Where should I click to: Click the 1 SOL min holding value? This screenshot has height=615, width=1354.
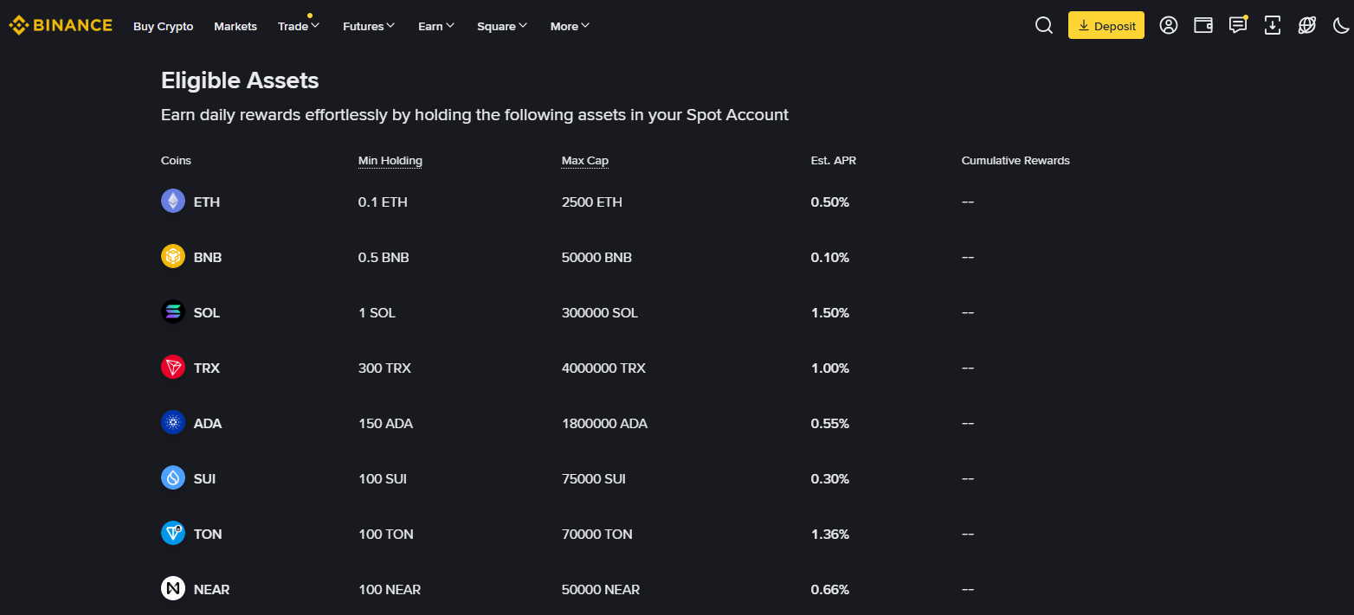coord(377,312)
